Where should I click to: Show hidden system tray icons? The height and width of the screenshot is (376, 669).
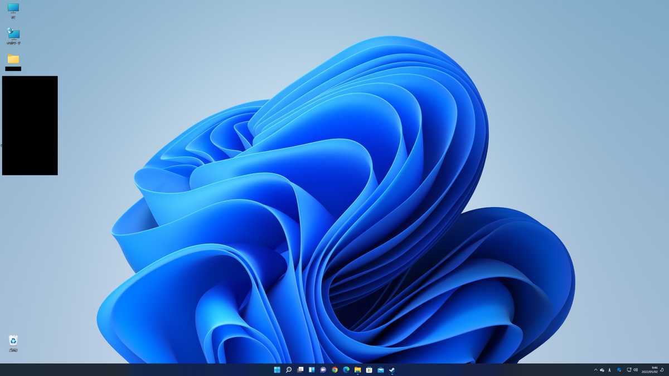tap(595, 370)
